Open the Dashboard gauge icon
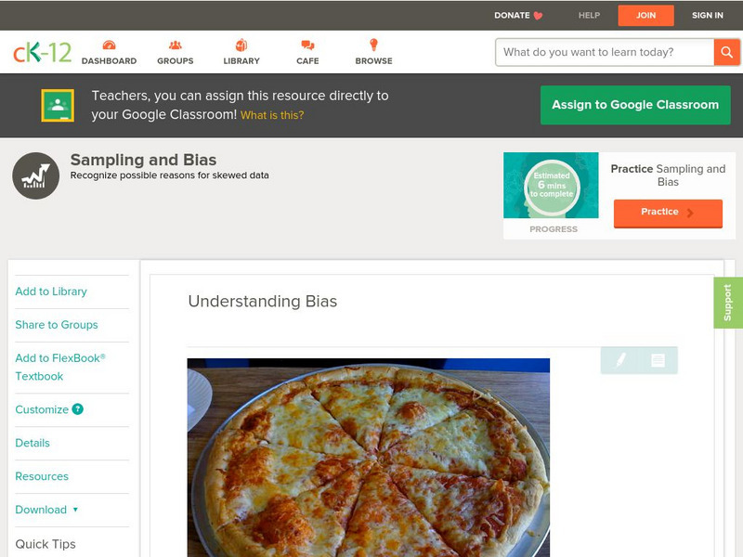The height and width of the screenshot is (557, 743). tap(109, 45)
